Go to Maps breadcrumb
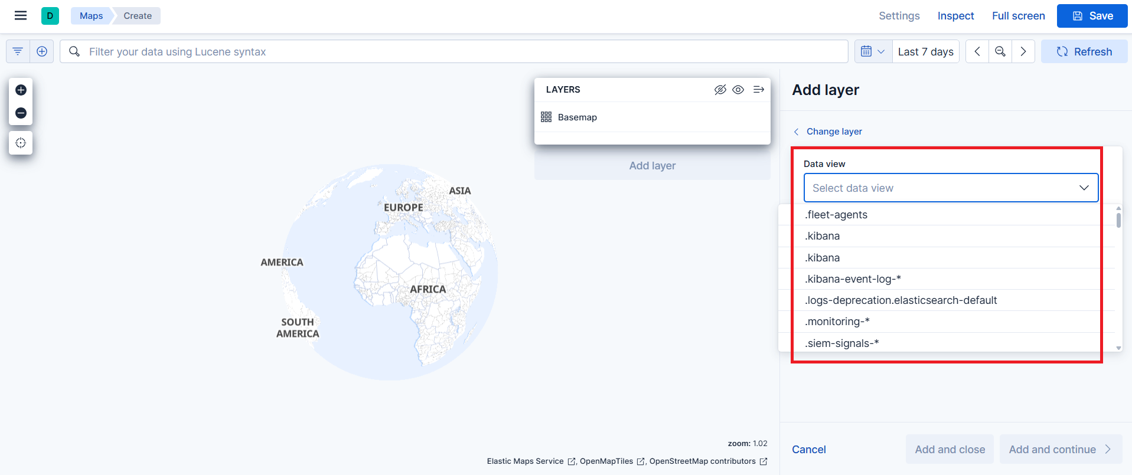 tap(91, 16)
